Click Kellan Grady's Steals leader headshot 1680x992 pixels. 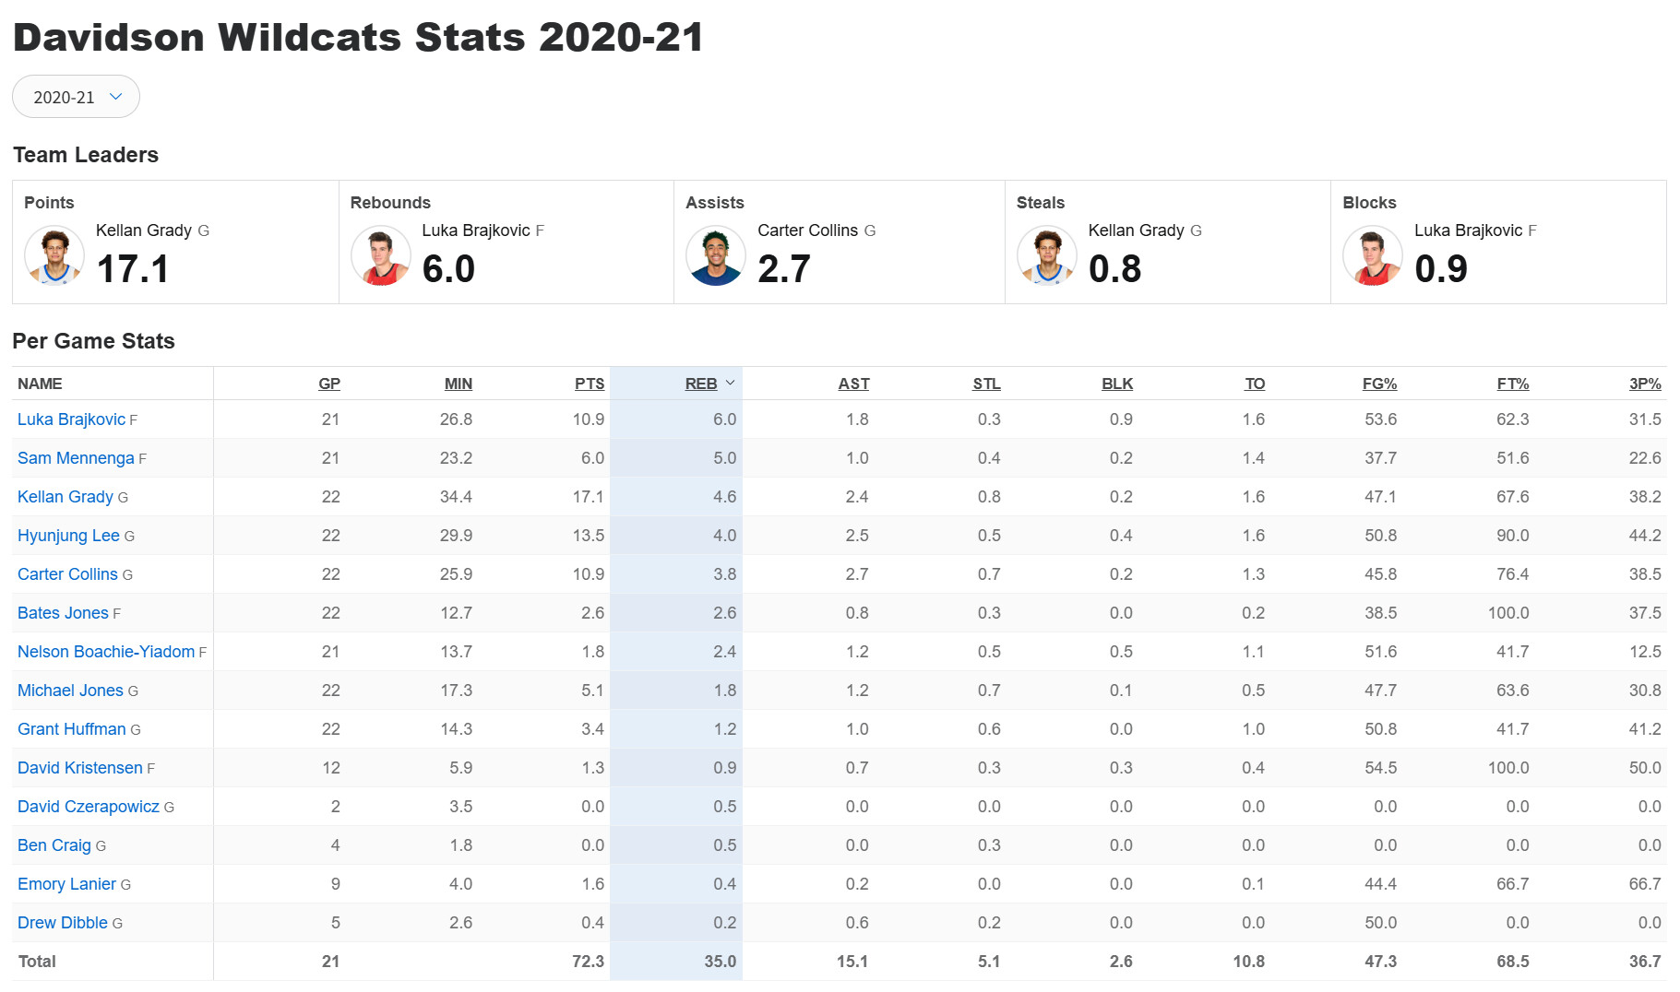(1047, 255)
